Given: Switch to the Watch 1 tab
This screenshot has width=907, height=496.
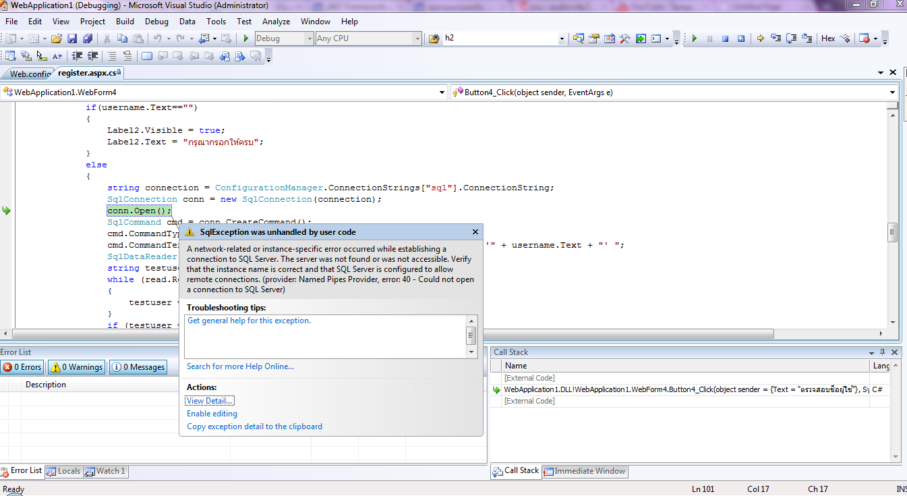Looking at the screenshot, I should pos(105,471).
